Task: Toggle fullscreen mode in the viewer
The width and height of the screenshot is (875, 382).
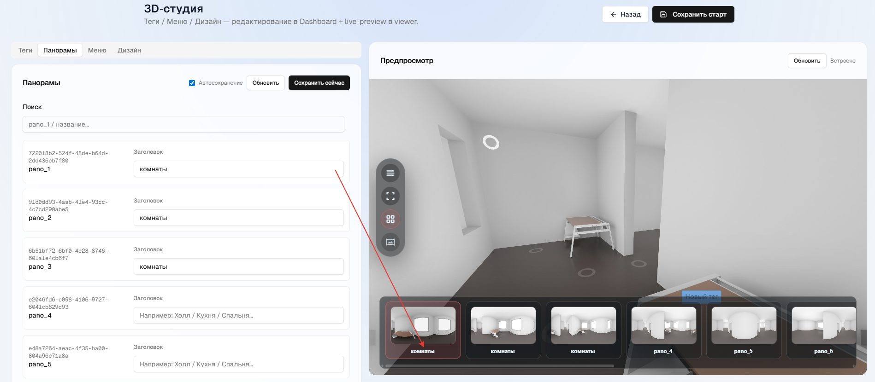Action: [x=390, y=196]
